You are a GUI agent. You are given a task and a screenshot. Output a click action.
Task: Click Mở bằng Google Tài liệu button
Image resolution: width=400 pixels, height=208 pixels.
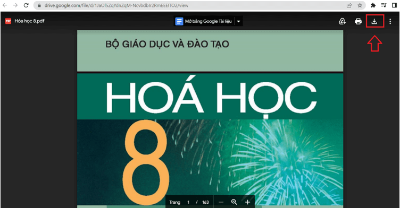(204, 21)
